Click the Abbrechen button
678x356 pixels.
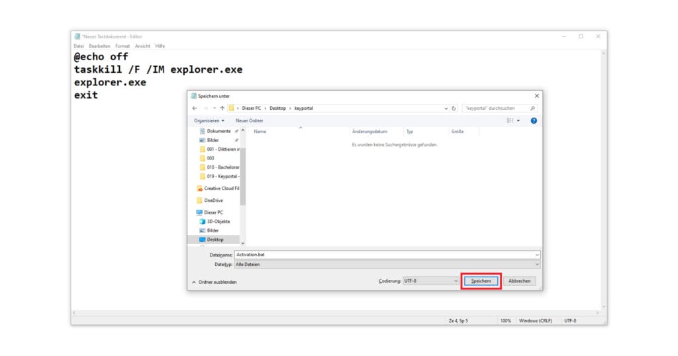[x=520, y=281]
